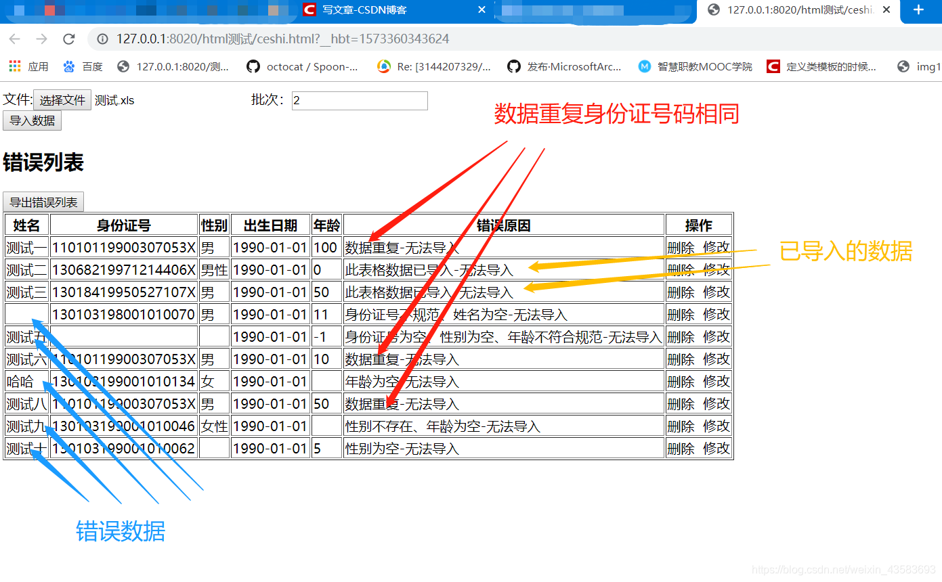This screenshot has width=942, height=582.
Task: Click the browser forward arrow
Action: pyautogui.click(x=42, y=39)
